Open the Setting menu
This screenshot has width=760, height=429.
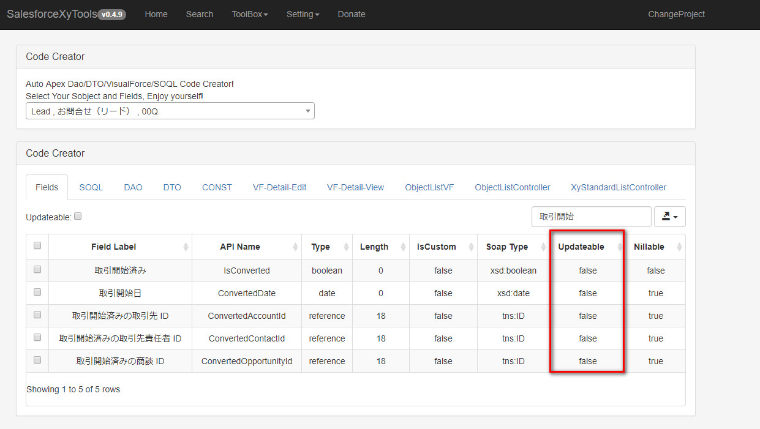303,14
